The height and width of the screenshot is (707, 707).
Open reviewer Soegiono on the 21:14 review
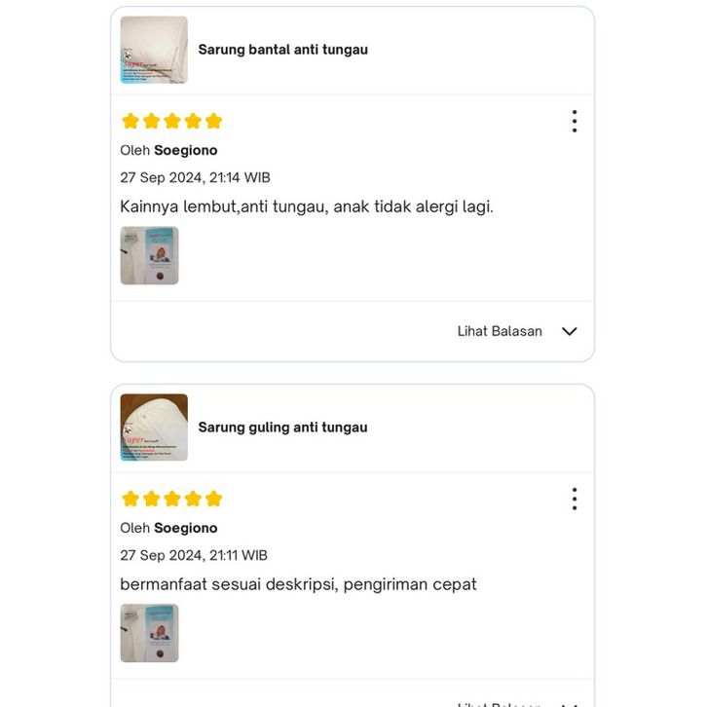click(186, 150)
